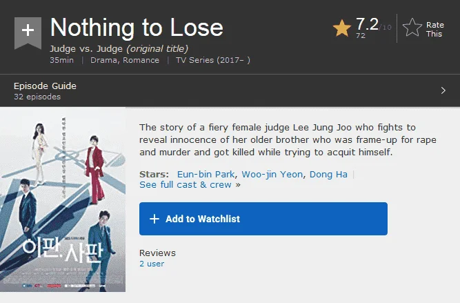Open See full cast & crew
460x303 pixels.
click(x=186, y=185)
